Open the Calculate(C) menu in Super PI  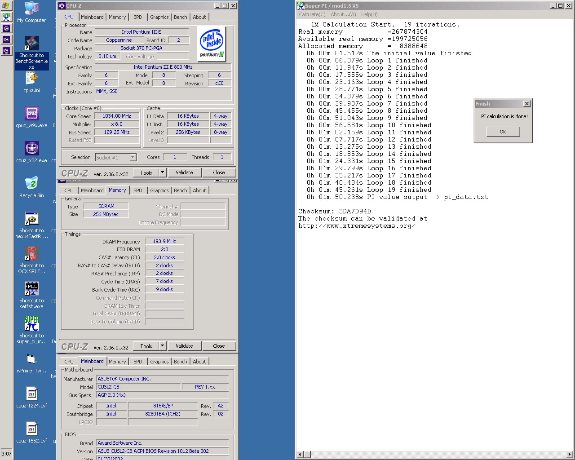312,14
